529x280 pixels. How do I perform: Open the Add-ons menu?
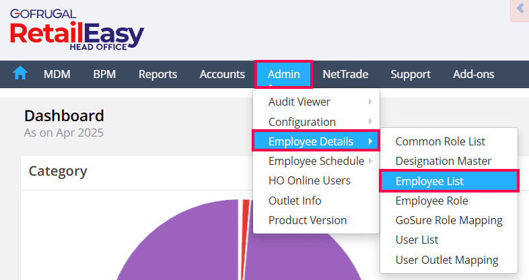coord(473,74)
